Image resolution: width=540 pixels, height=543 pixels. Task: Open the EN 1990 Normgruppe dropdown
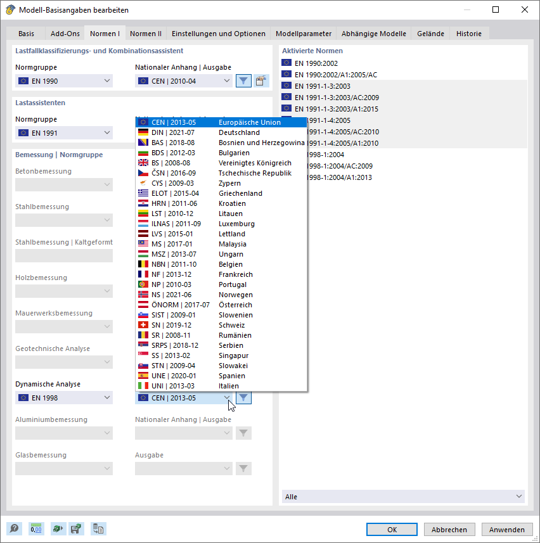click(64, 81)
